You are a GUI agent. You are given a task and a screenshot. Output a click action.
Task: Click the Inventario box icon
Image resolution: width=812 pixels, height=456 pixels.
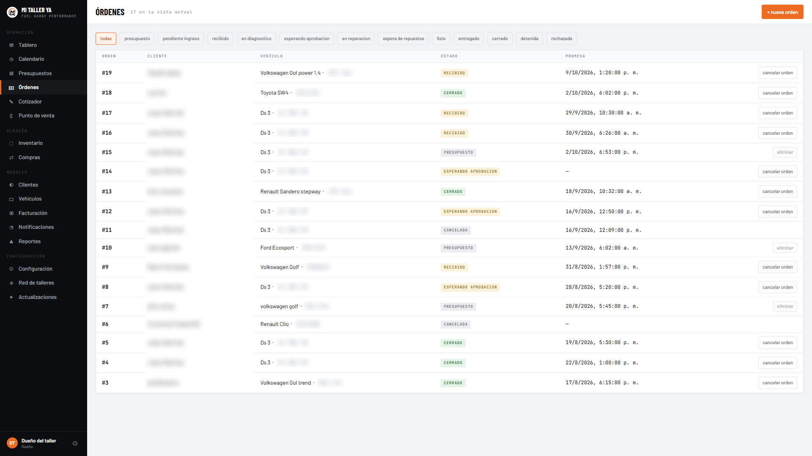(11, 143)
